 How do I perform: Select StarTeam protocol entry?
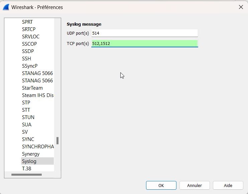32,88
